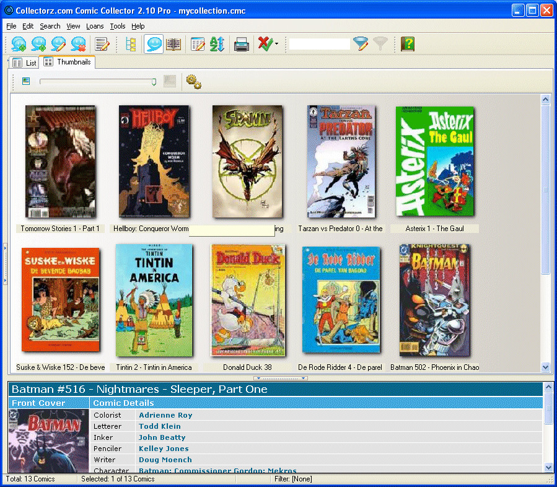Image resolution: width=557 pixels, height=487 pixels.
Task: Click the Add Comics Automatically icon
Action: (x=19, y=44)
